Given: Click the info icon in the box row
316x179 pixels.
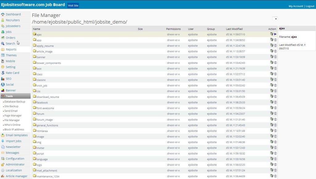Looking at the screenshot, I should click(275, 68).
